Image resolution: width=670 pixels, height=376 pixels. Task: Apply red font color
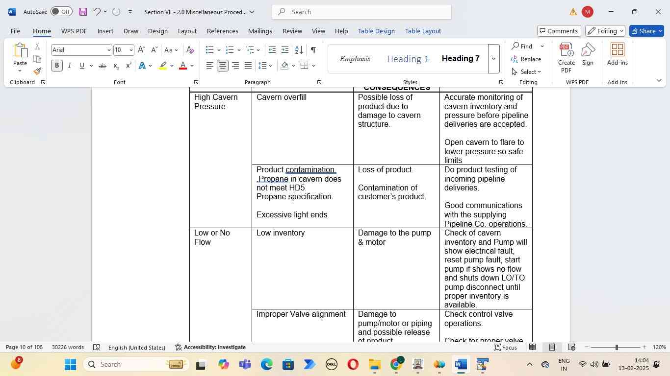[183, 66]
